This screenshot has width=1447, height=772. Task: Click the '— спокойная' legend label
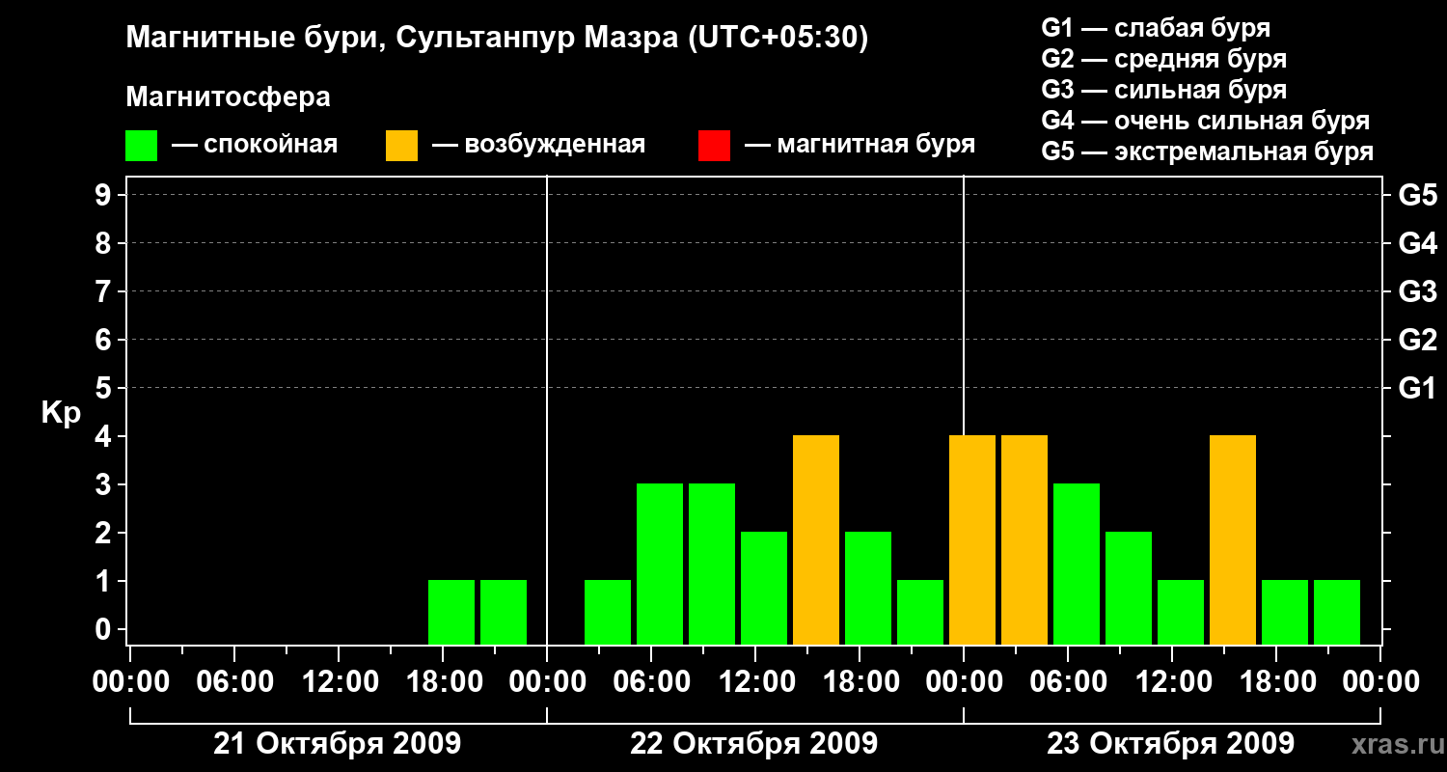pos(255,145)
